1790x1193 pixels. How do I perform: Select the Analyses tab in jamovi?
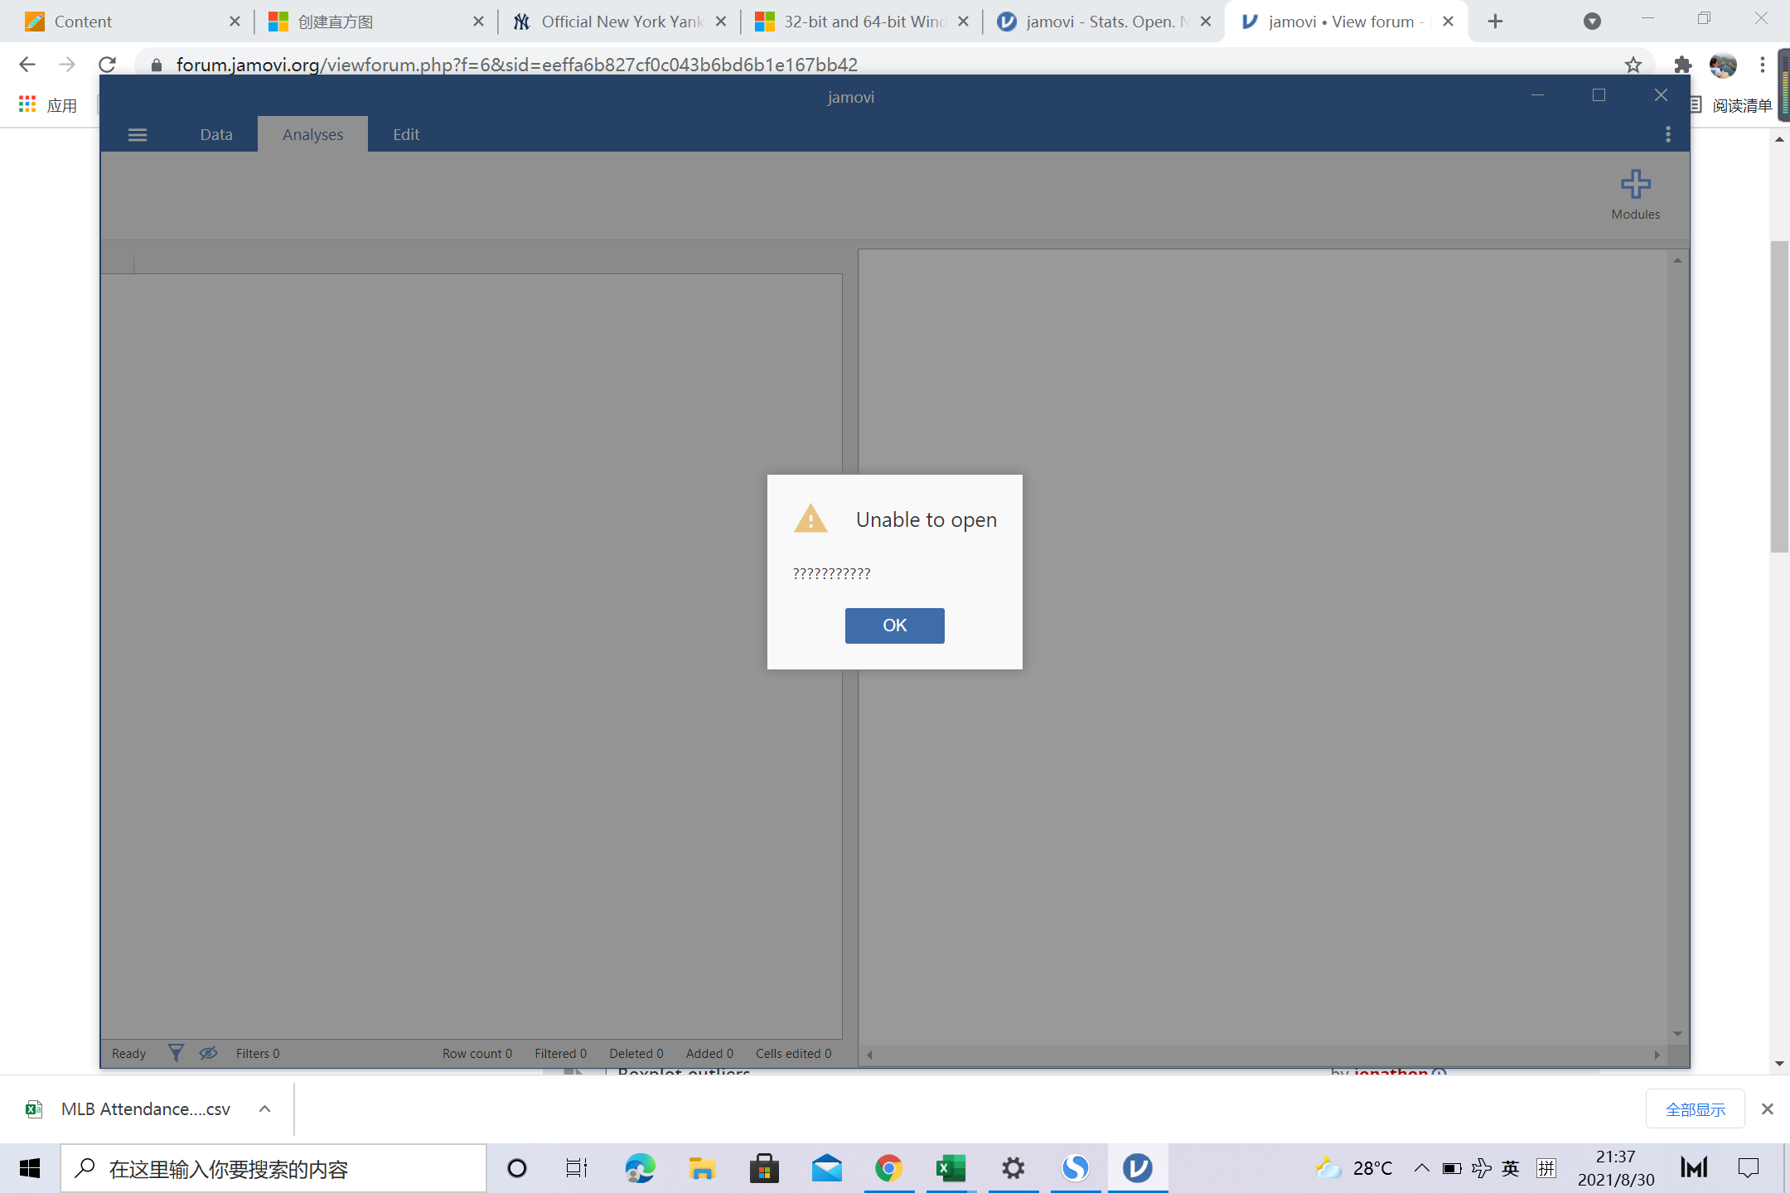pos(312,134)
